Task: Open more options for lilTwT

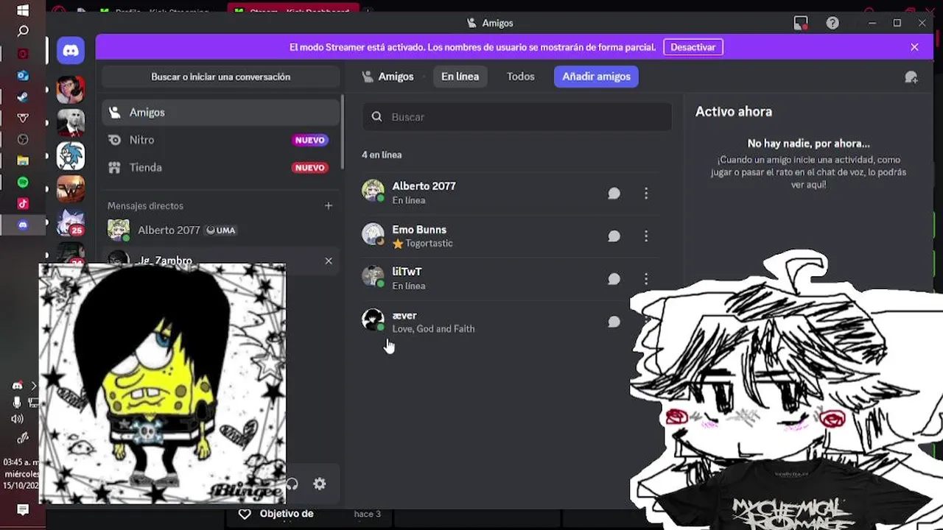Action: point(646,279)
